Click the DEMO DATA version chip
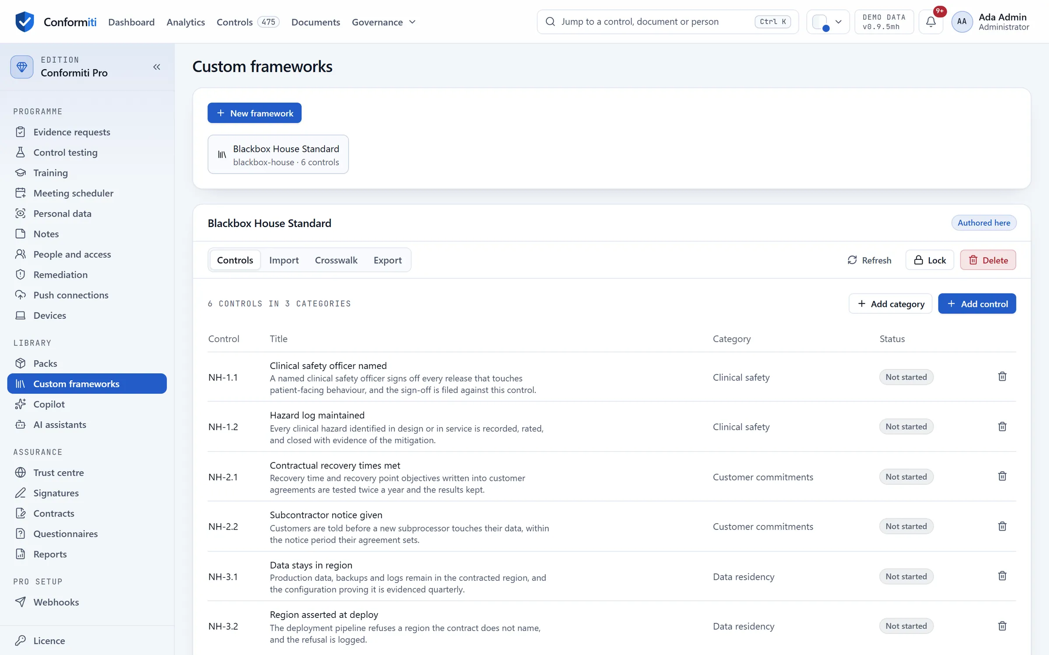This screenshot has height=655, width=1049. pos(884,22)
